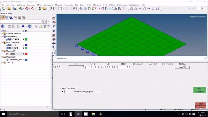Screen dimensions: 208x117
Task: Toggle COMP1 elements mesh visibility icon
Action: point(10,39)
